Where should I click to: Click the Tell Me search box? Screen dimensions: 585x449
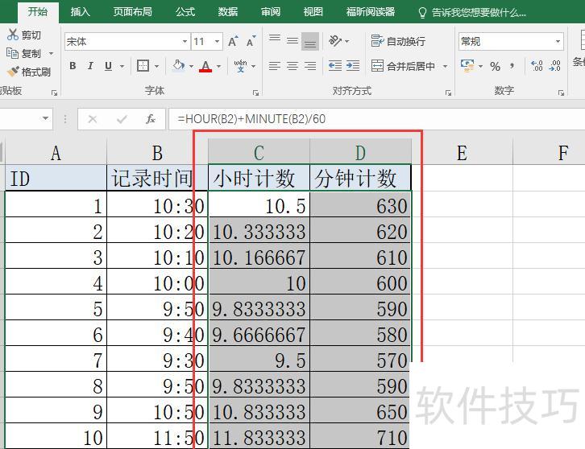pos(472,12)
